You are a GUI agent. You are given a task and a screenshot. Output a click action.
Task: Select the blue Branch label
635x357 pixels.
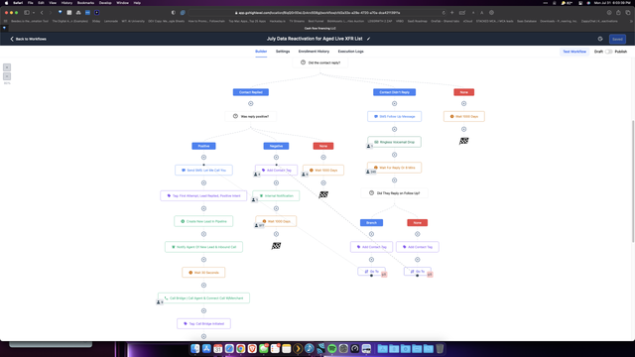point(371,222)
